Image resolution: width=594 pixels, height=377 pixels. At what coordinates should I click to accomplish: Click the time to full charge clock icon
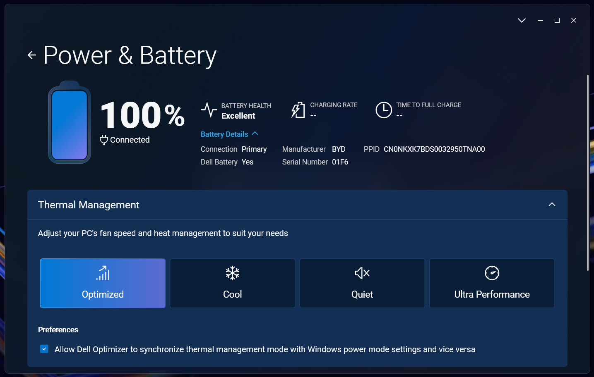384,110
